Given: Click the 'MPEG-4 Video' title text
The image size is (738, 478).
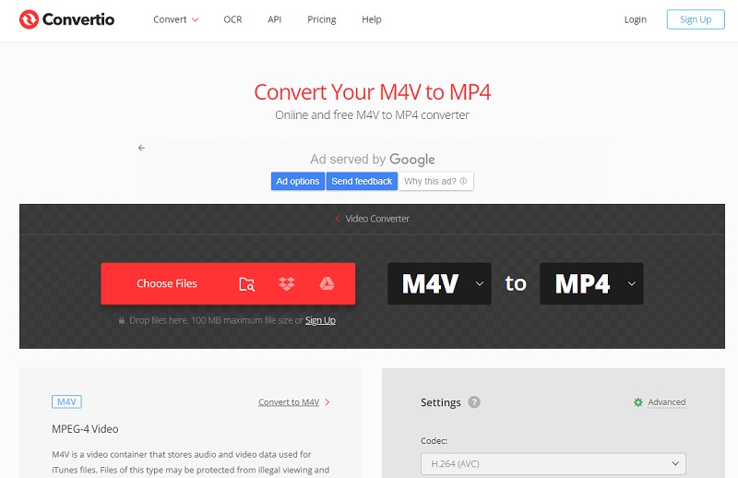Looking at the screenshot, I should (85, 429).
